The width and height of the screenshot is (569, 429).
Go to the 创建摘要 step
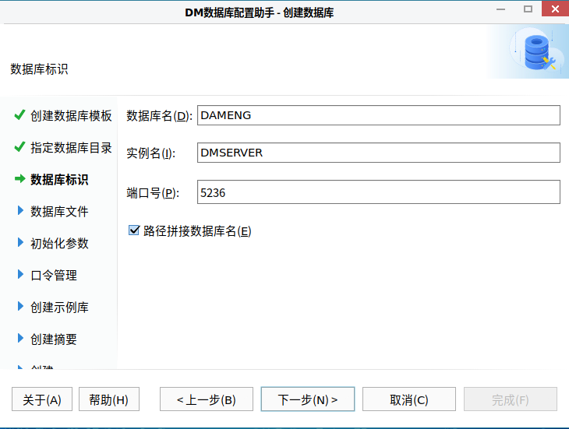(x=54, y=339)
